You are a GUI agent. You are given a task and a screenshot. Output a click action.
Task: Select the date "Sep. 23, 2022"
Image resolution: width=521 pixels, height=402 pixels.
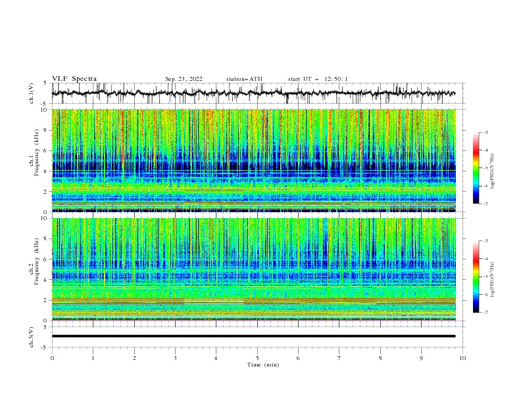184,79
